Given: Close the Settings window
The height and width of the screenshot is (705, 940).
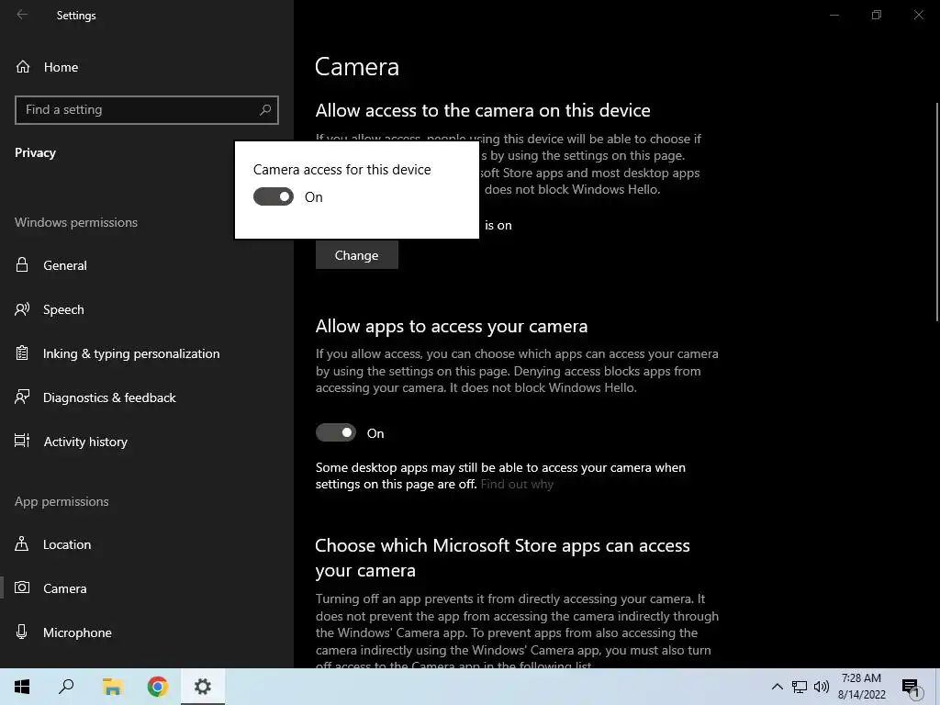Looking at the screenshot, I should 918,15.
